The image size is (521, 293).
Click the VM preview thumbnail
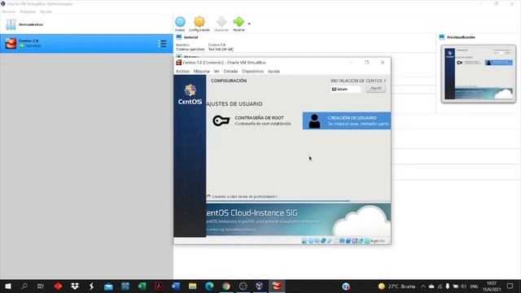[479, 74]
